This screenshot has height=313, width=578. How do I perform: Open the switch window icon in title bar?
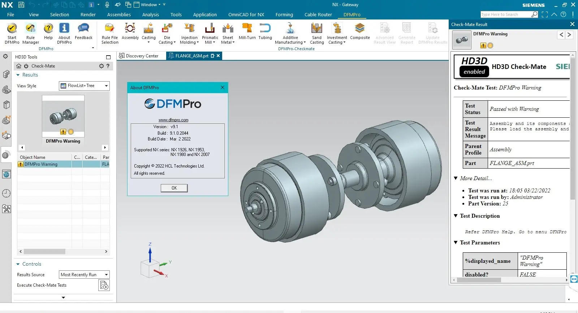click(128, 5)
